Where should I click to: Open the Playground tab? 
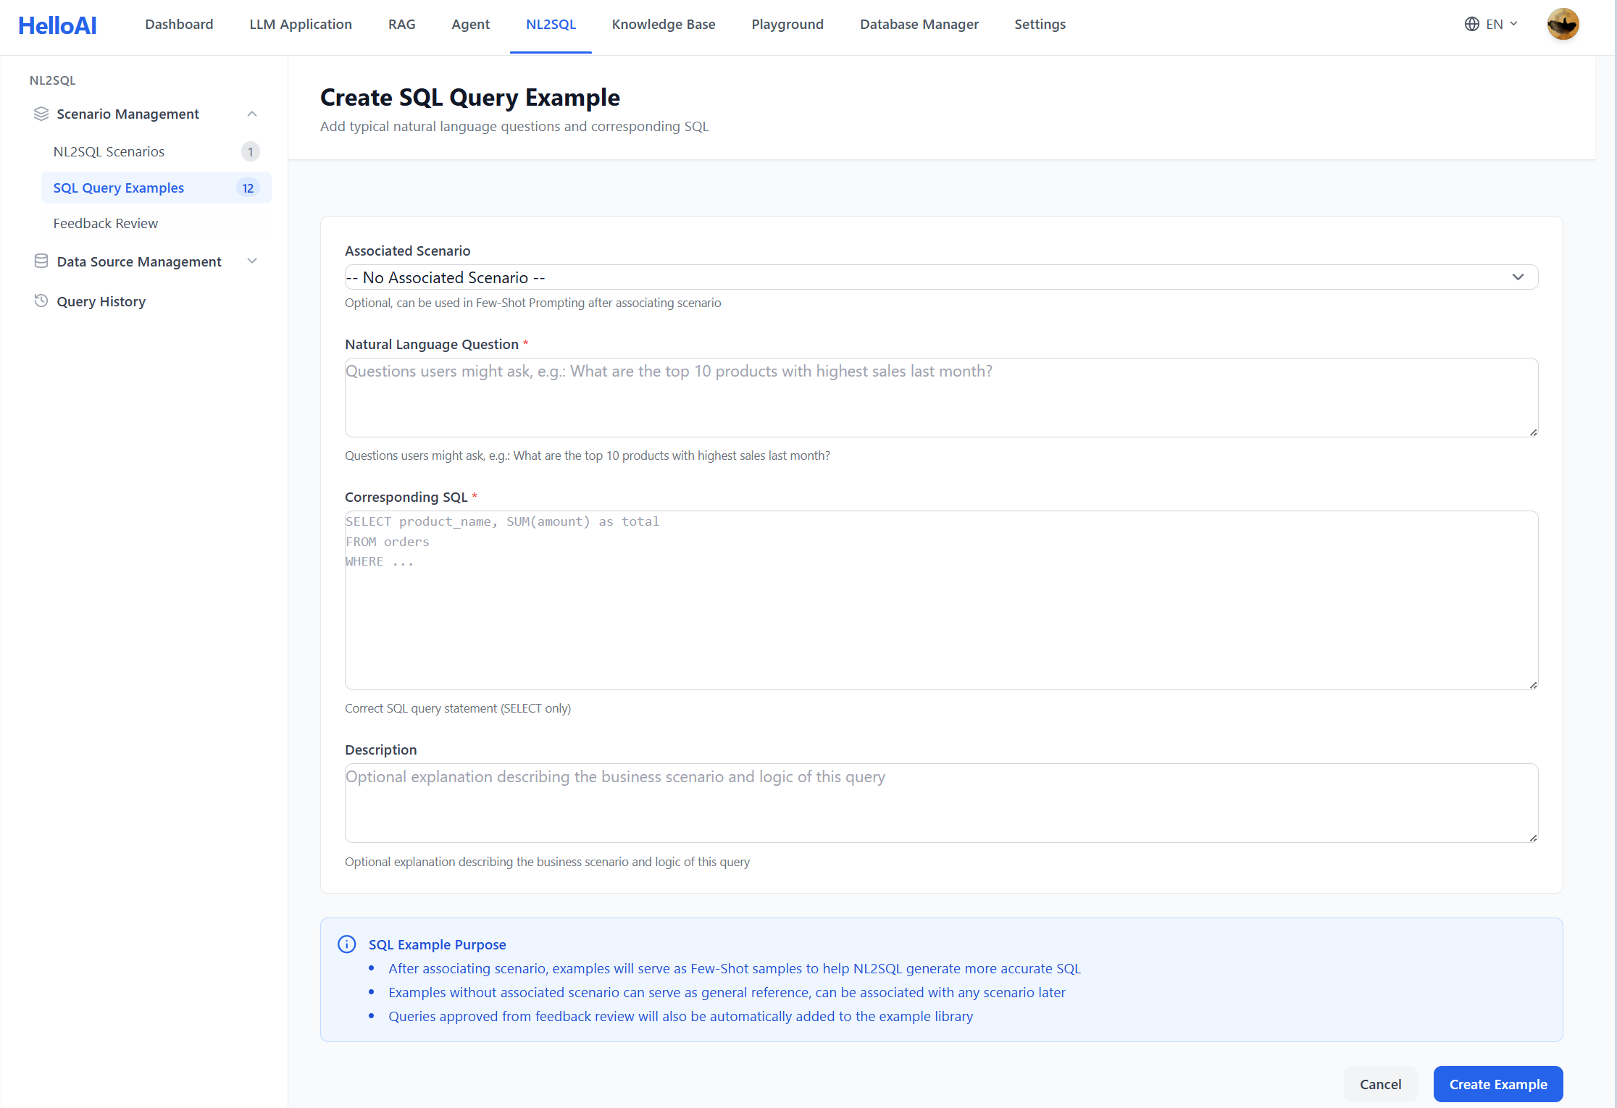point(787,24)
